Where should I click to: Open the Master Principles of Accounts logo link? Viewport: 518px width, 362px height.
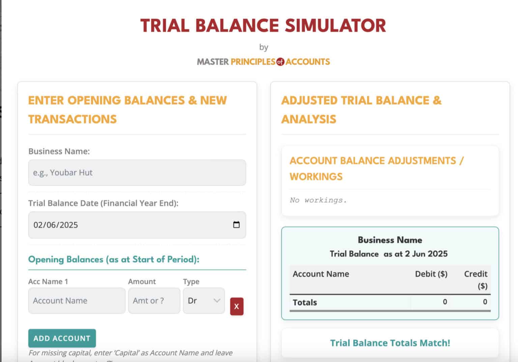point(263,62)
